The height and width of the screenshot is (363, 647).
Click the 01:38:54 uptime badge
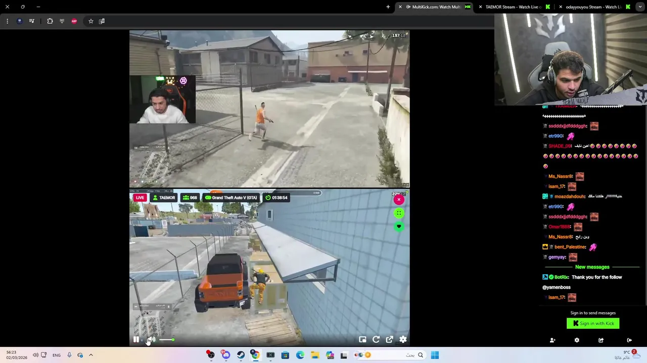pyautogui.click(x=276, y=198)
